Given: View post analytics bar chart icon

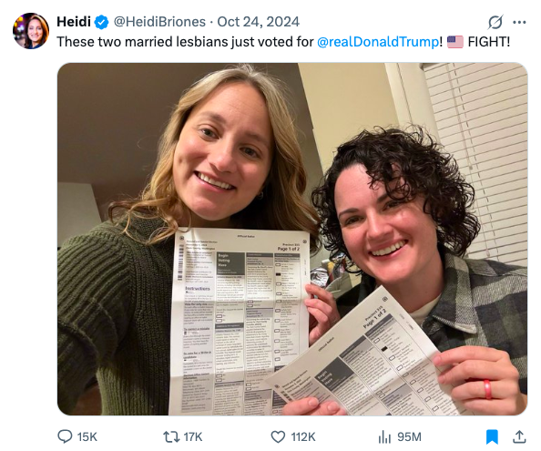Looking at the screenshot, I should click(384, 436).
